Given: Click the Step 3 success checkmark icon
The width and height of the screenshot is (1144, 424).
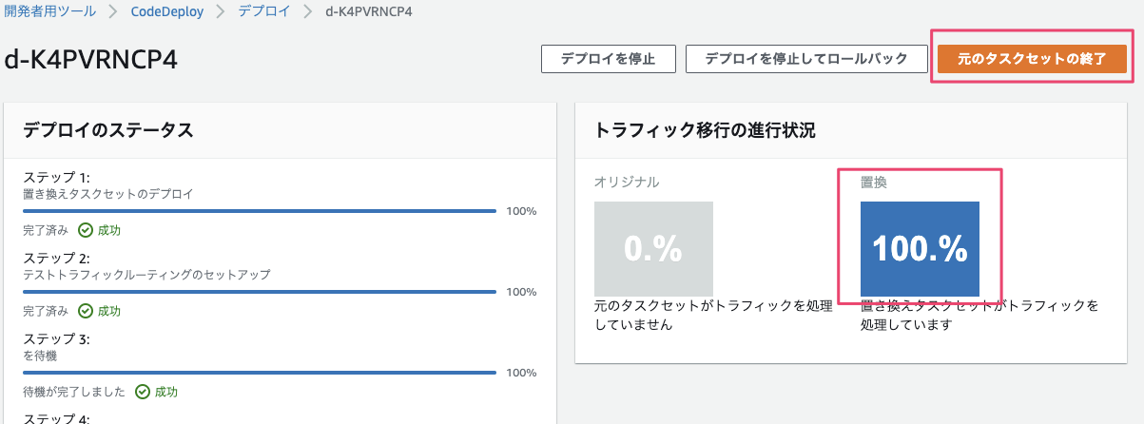Looking at the screenshot, I should [143, 392].
